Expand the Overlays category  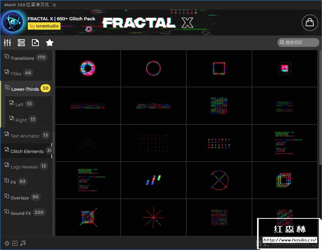click(26, 197)
